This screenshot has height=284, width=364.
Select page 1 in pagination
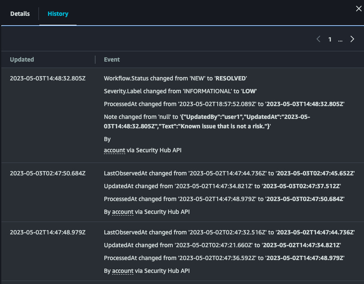[x=330, y=39]
